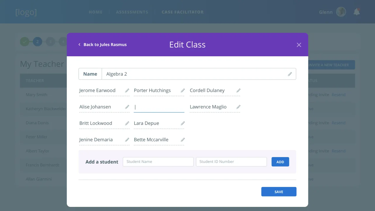This screenshot has width=375, height=211.
Task: Click teacher Mary Smith in background table
Action: click(x=36, y=95)
